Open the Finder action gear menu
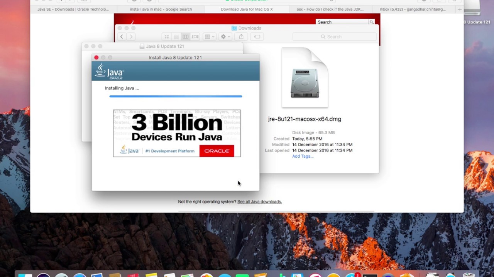Screen dimensions: 494x277 pos(225,37)
